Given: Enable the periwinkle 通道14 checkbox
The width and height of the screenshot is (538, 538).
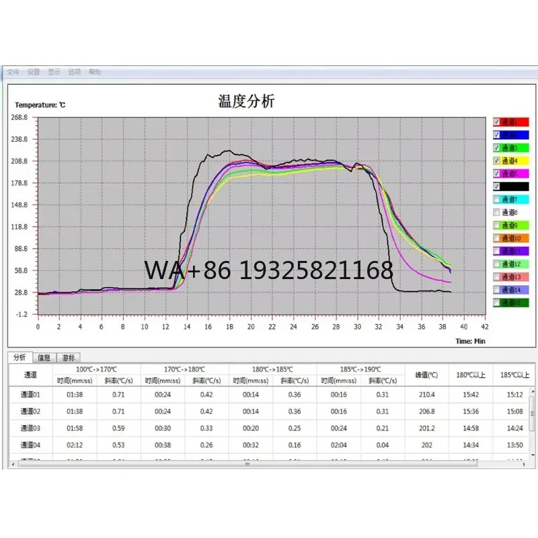Looking at the screenshot, I should (496, 290).
